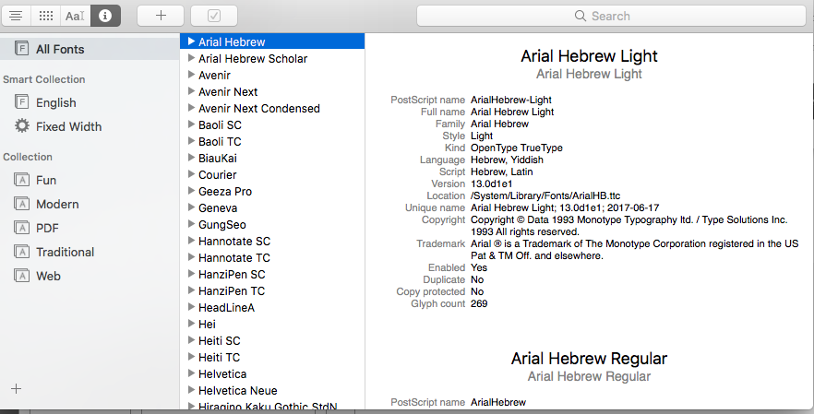Click the PDF collection icon
The width and height of the screenshot is (814, 414).
(x=21, y=228)
